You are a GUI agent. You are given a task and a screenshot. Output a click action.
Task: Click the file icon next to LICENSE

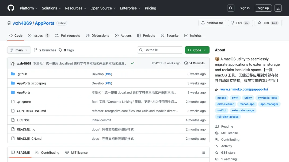(13, 120)
